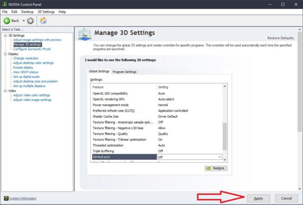Select Threaded optimization row
This screenshot has height=205, width=303.
tap(157, 146)
